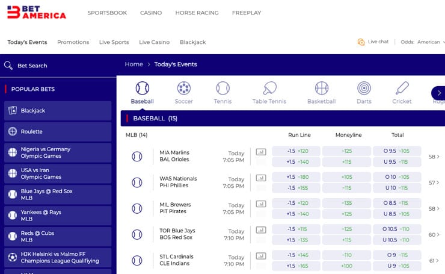Expand 58 more bets for Marlins vs Orioles
This screenshot has width=445, height=274.
point(434,157)
